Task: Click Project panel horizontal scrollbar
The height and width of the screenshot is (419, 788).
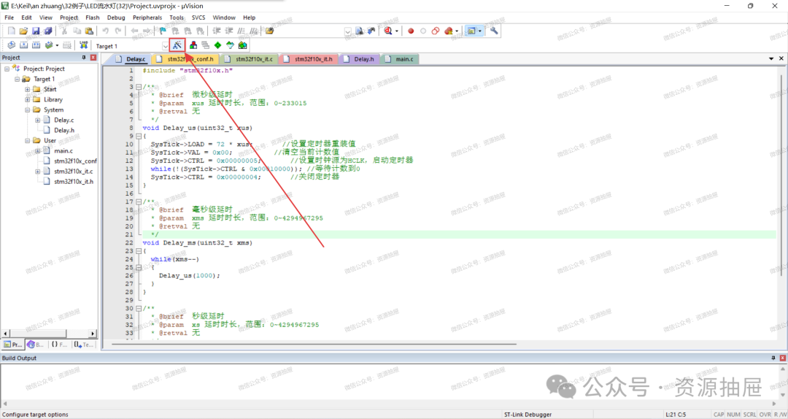Action: pos(50,333)
